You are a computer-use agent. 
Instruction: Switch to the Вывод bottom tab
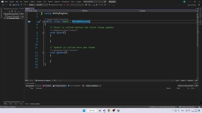click(x=27, y=104)
